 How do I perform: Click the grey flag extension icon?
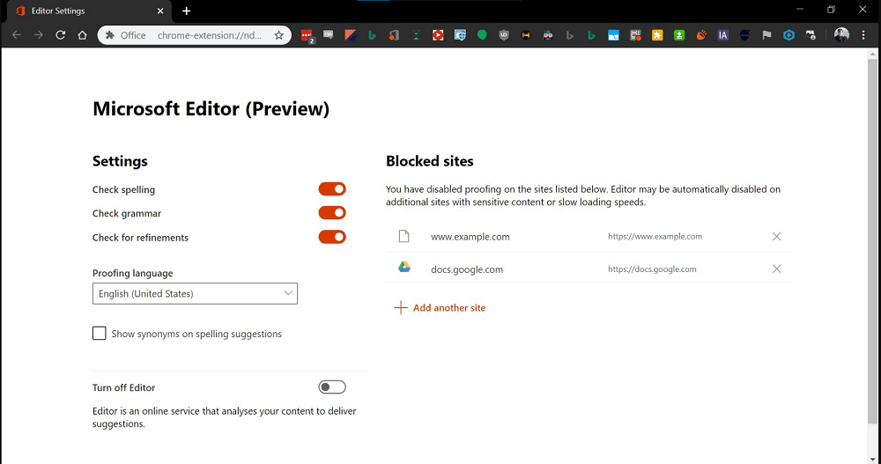click(x=767, y=35)
